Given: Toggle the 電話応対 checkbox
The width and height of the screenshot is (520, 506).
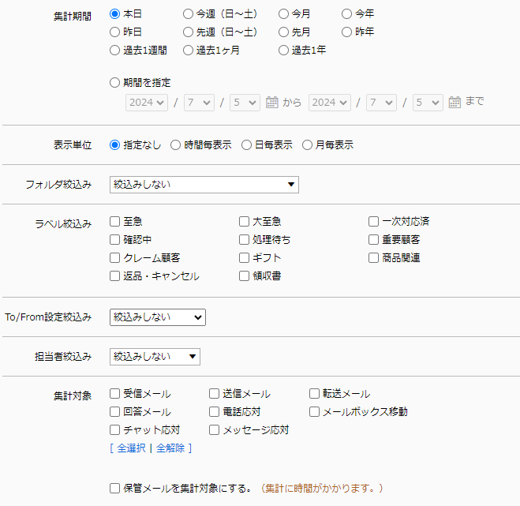Looking at the screenshot, I should (x=215, y=411).
